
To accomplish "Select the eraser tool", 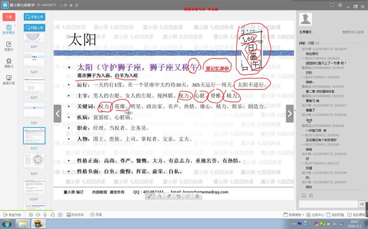I will pyautogui.click(x=169, y=196).
